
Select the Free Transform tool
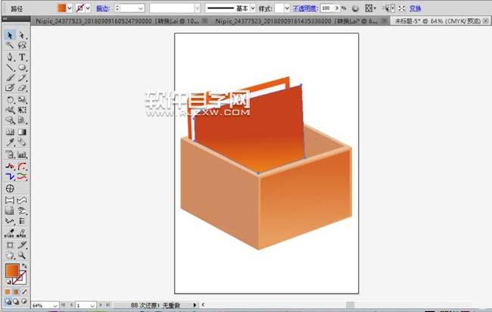[22, 110]
